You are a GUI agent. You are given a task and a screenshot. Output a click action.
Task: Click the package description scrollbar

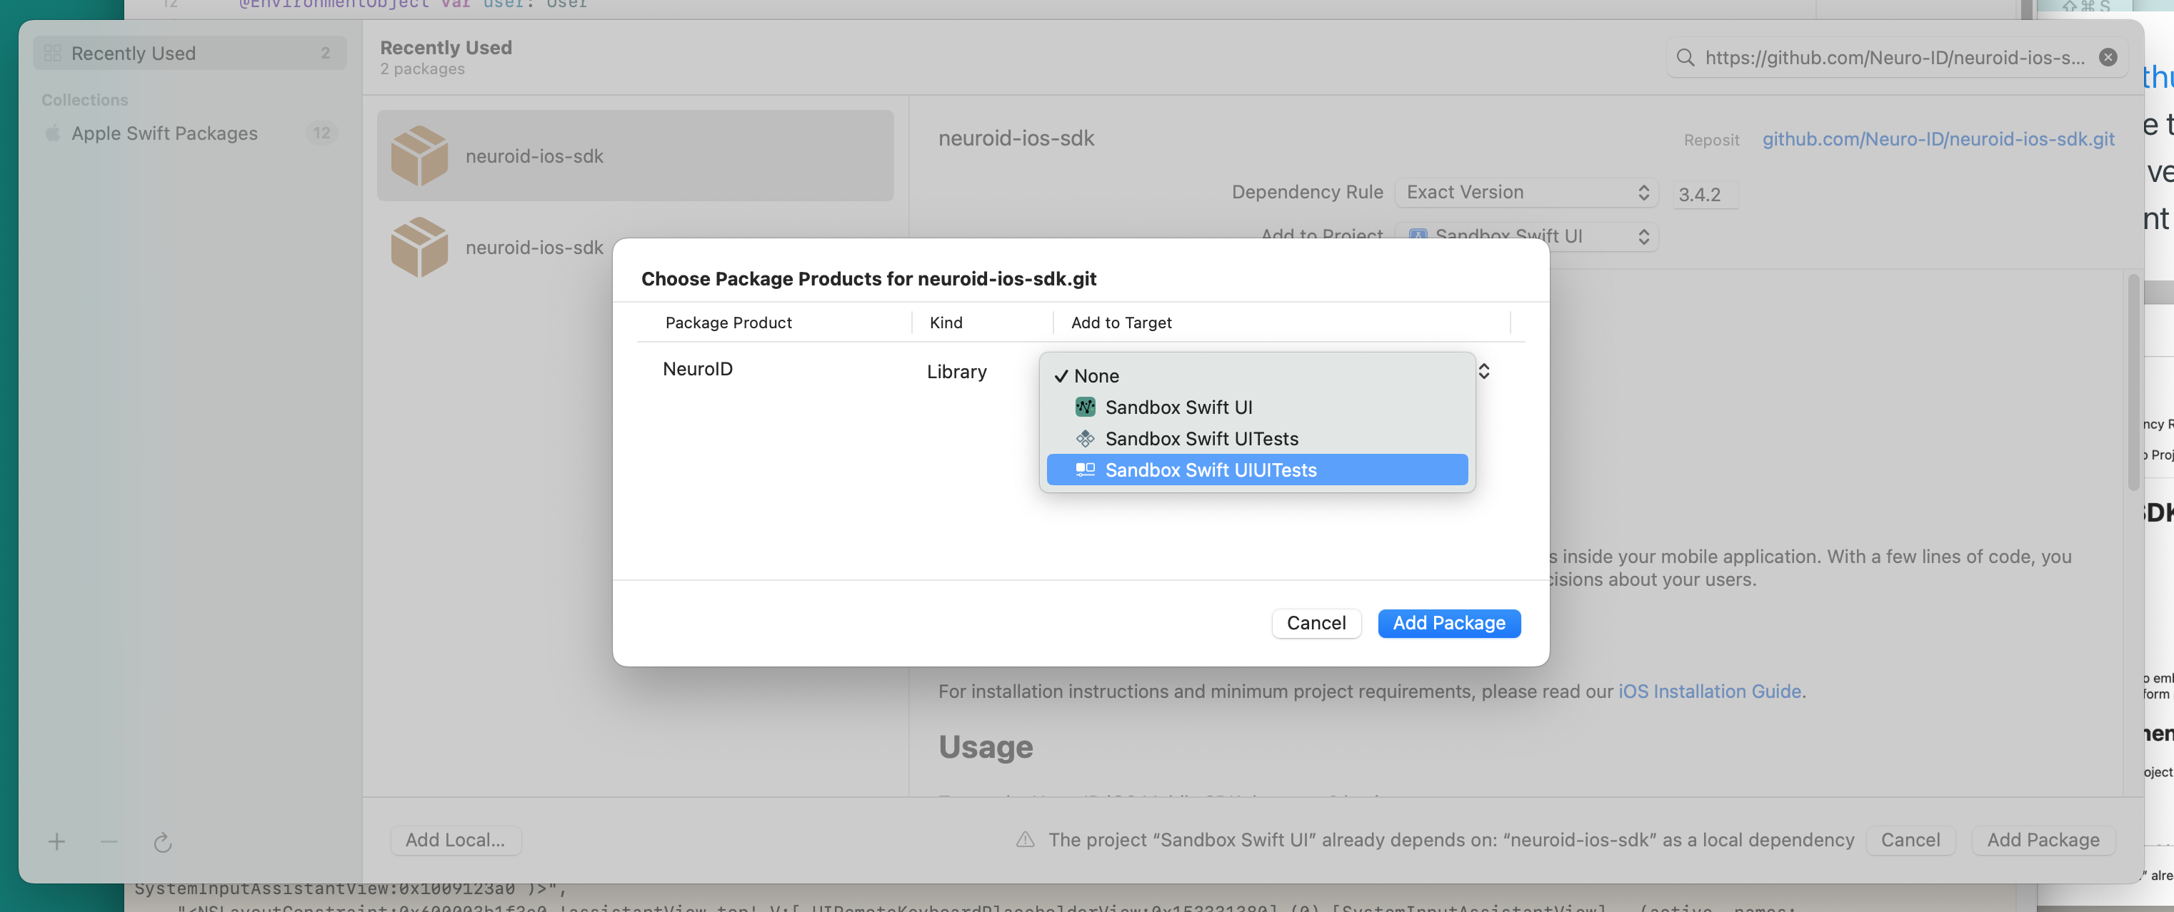pos(2133,383)
